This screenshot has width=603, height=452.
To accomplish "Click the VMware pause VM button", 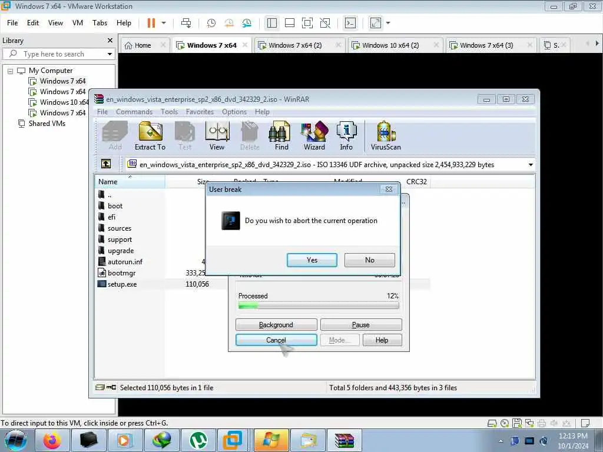I will coord(151,23).
